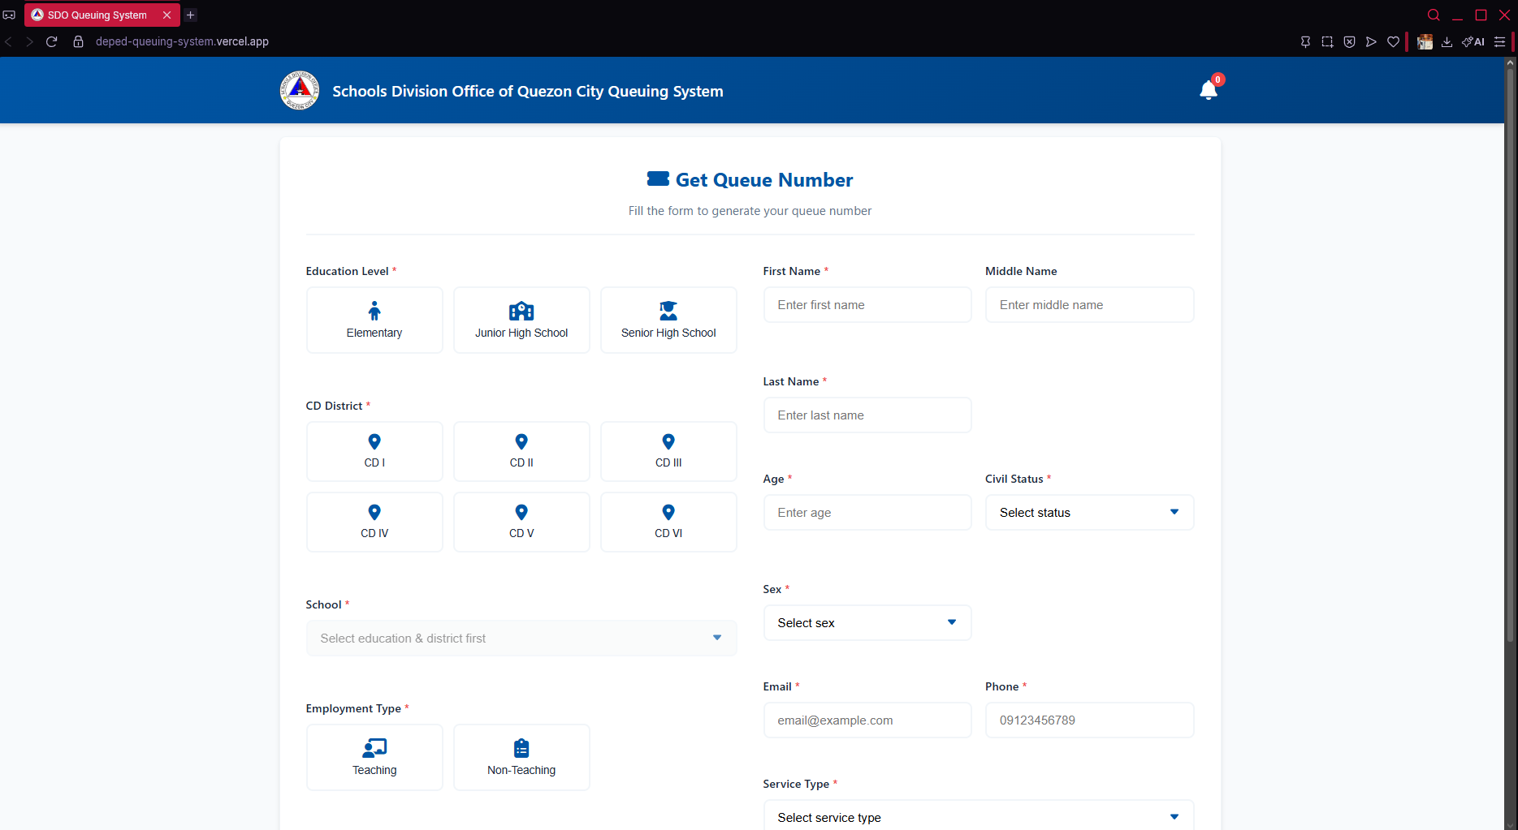1518x830 pixels.
Task: Click the SDO Quezon City logo
Action: click(x=300, y=90)
